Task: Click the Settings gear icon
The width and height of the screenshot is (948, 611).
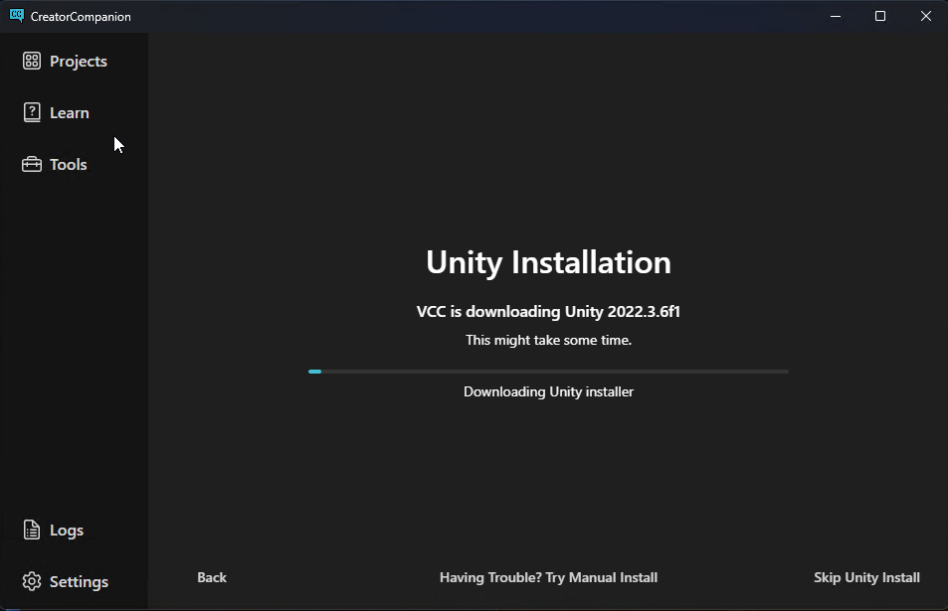Action: point(32,582)
